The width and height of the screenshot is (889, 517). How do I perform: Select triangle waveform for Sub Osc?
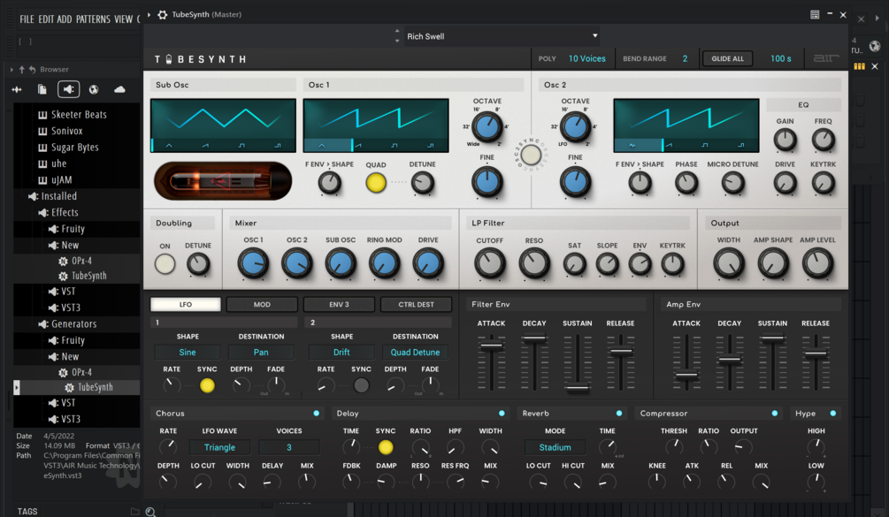tap(169, 146)
